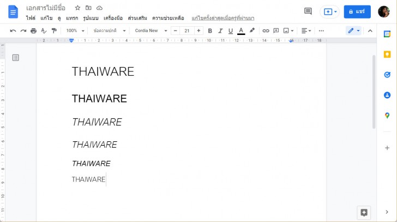Open the last edit history link

tap(223, 18)
